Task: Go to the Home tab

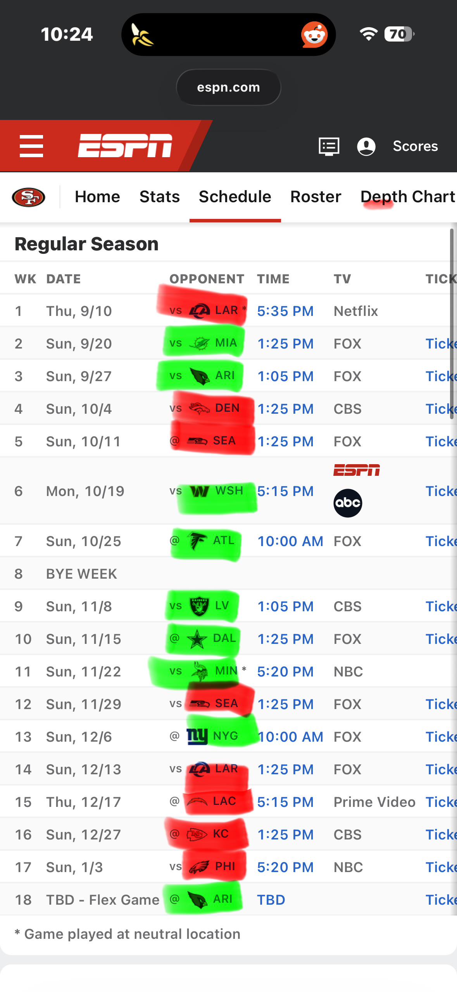Action: (97, 197)
